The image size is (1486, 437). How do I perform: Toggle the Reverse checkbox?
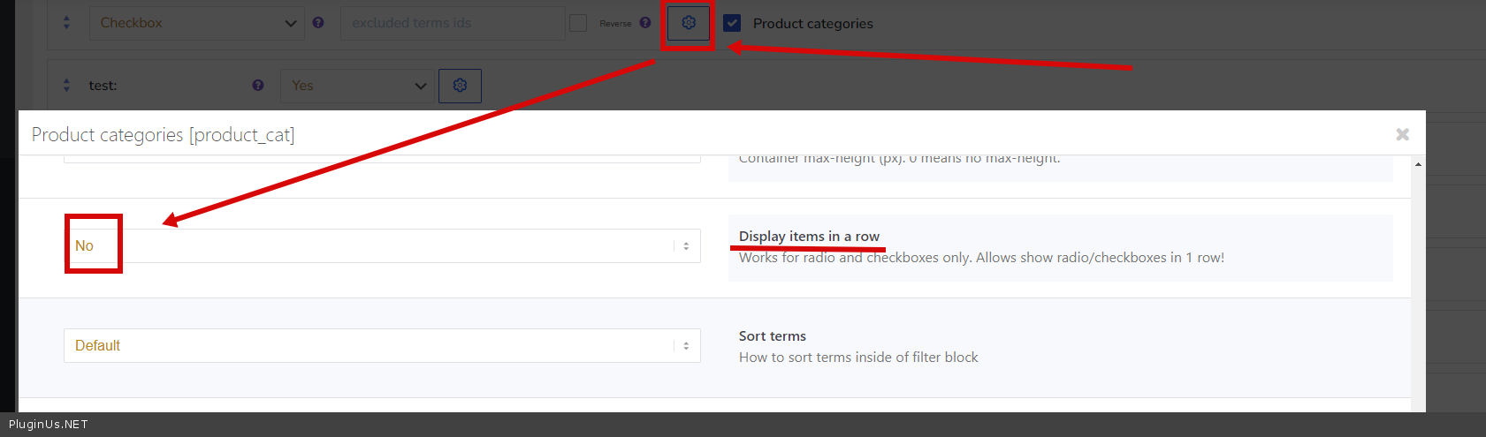tap(578, 23)
